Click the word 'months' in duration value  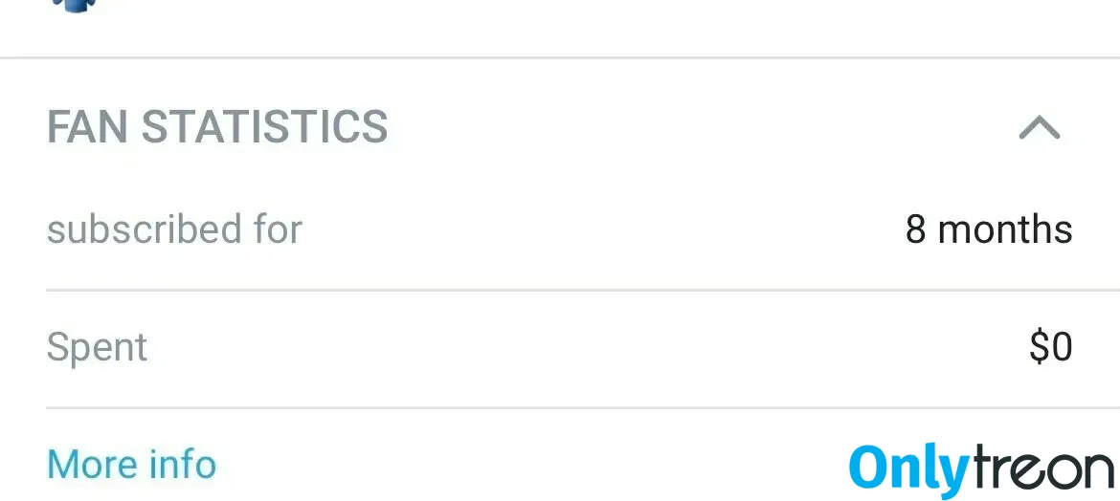click(1005, 229)
